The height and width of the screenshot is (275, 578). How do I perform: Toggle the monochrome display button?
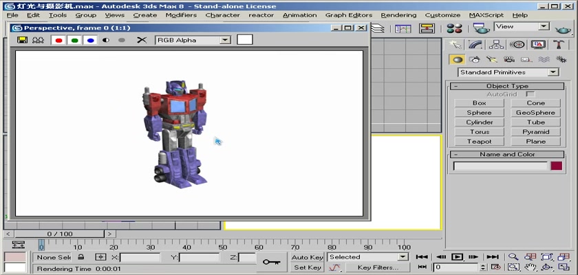pyautogui.click(x=122, y=40)
